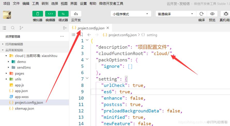Show the explorer list icon in sidebar
230x126 pixels.
coord(4,28)
